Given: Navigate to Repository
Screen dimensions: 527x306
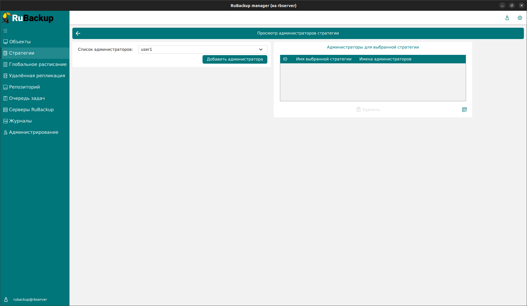Looking at the screenshot, I should 24,87.
